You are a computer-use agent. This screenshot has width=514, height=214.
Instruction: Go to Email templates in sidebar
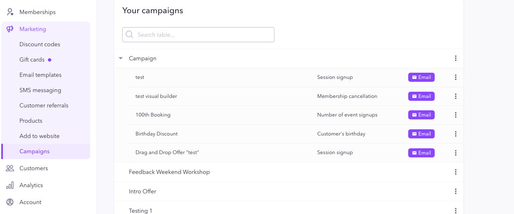pyautogui.click(x=40, y=75)
